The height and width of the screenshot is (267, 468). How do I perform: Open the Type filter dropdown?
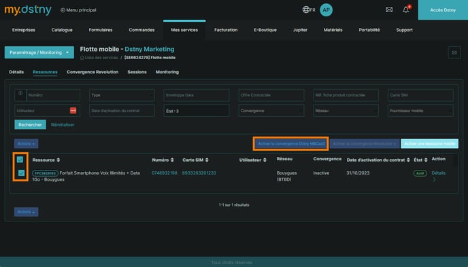[122, 95]
